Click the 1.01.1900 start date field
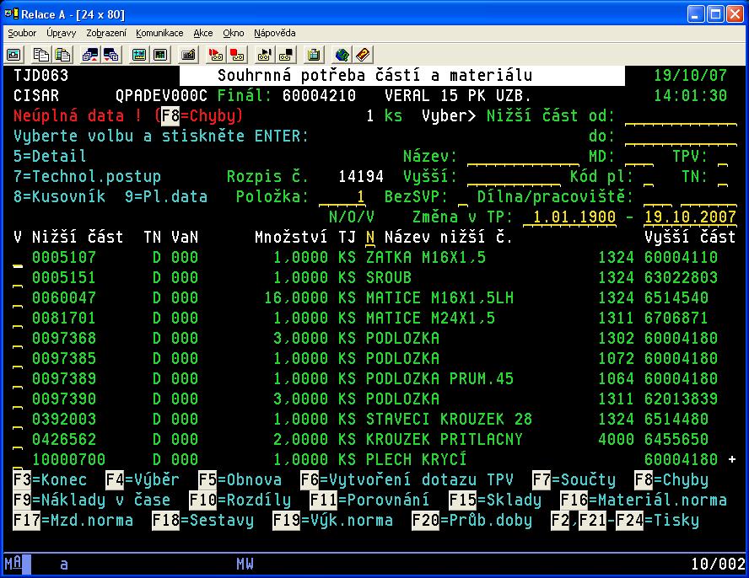The image size is (749, 578). point(569,217)
